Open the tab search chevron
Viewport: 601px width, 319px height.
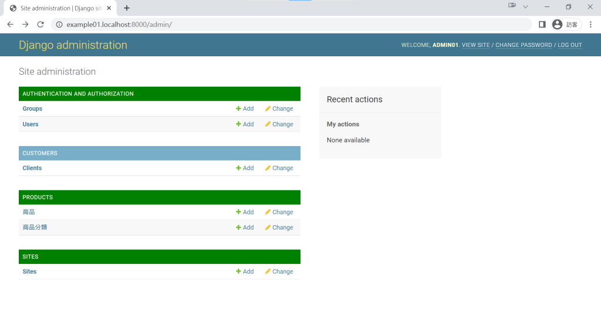[x=525, y=6]
